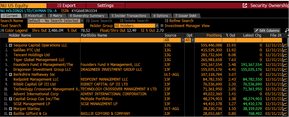Click Edit Columns button
This screenshot has height=117, width=289.
coord(267,31)
